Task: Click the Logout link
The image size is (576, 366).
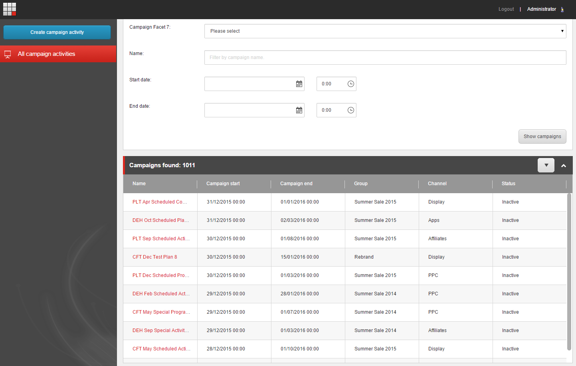Action: (x=506, y=9)
